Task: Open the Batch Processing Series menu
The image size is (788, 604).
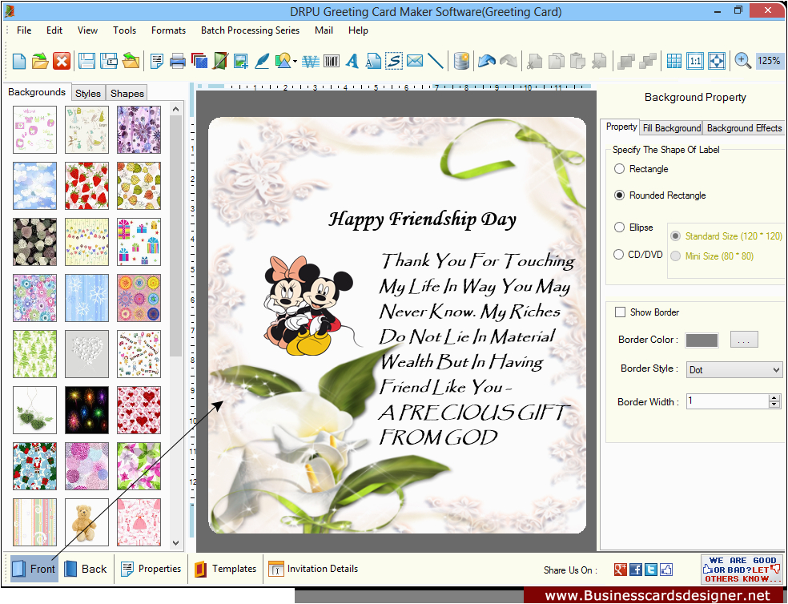Action: tap(250, 30)
